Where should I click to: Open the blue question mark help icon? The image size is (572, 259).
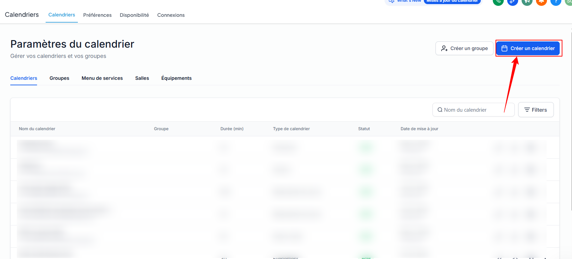point(556,2)
